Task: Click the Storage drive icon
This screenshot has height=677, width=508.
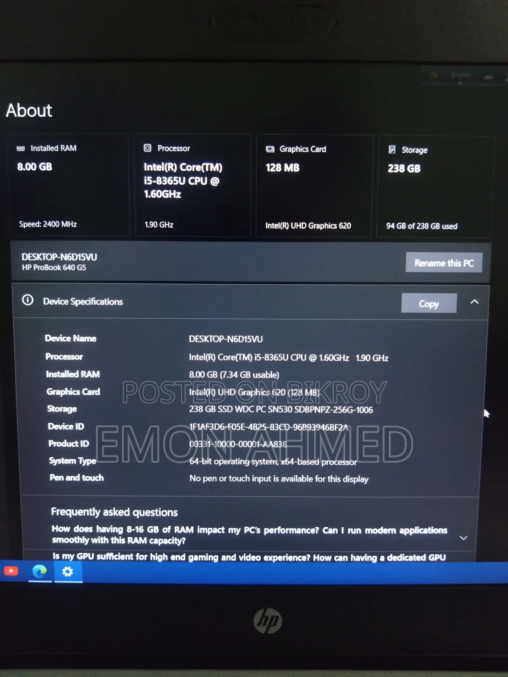Action: point(392,149)
